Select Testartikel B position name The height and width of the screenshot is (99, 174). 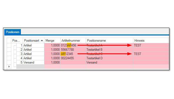tap(109, 50)
